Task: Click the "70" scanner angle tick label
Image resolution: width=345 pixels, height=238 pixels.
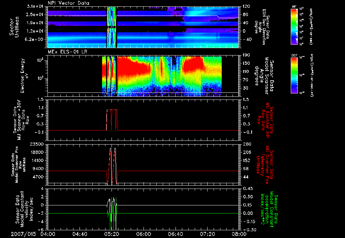Action: (245, 80)
